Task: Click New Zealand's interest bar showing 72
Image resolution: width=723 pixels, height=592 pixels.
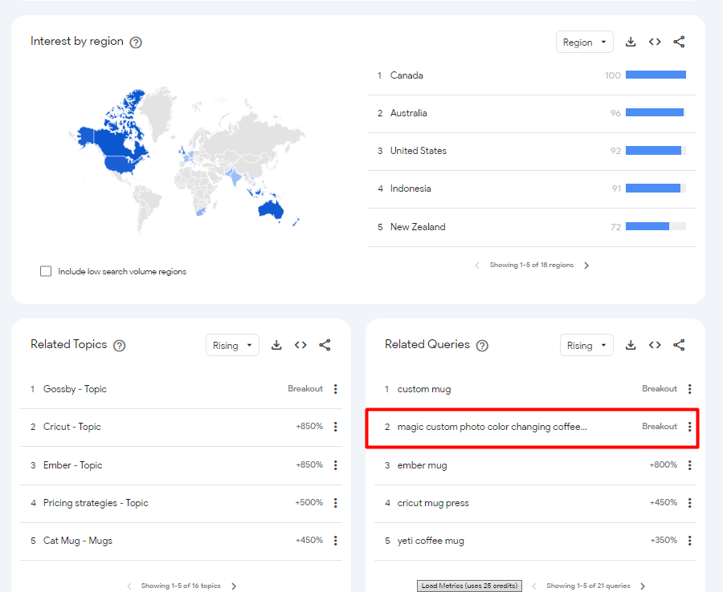Action: click(x=656, y=226)
